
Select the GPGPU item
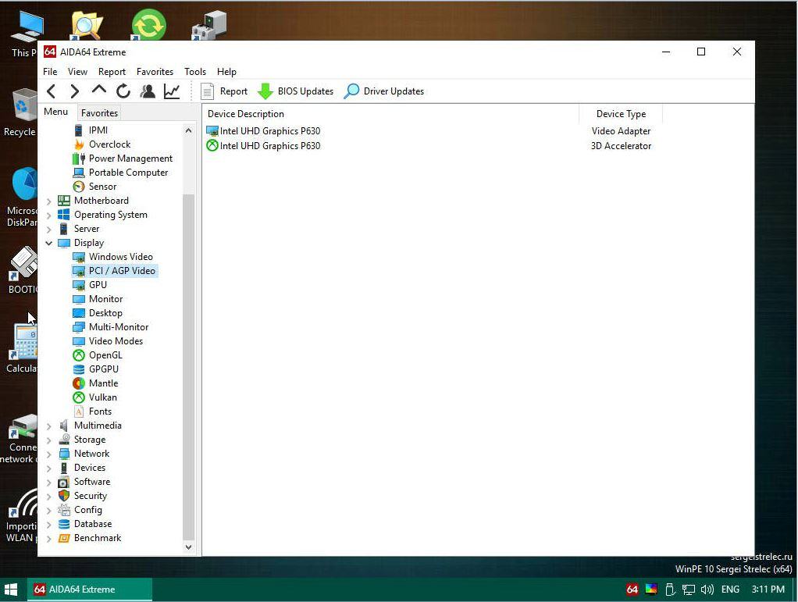(103, 369)
